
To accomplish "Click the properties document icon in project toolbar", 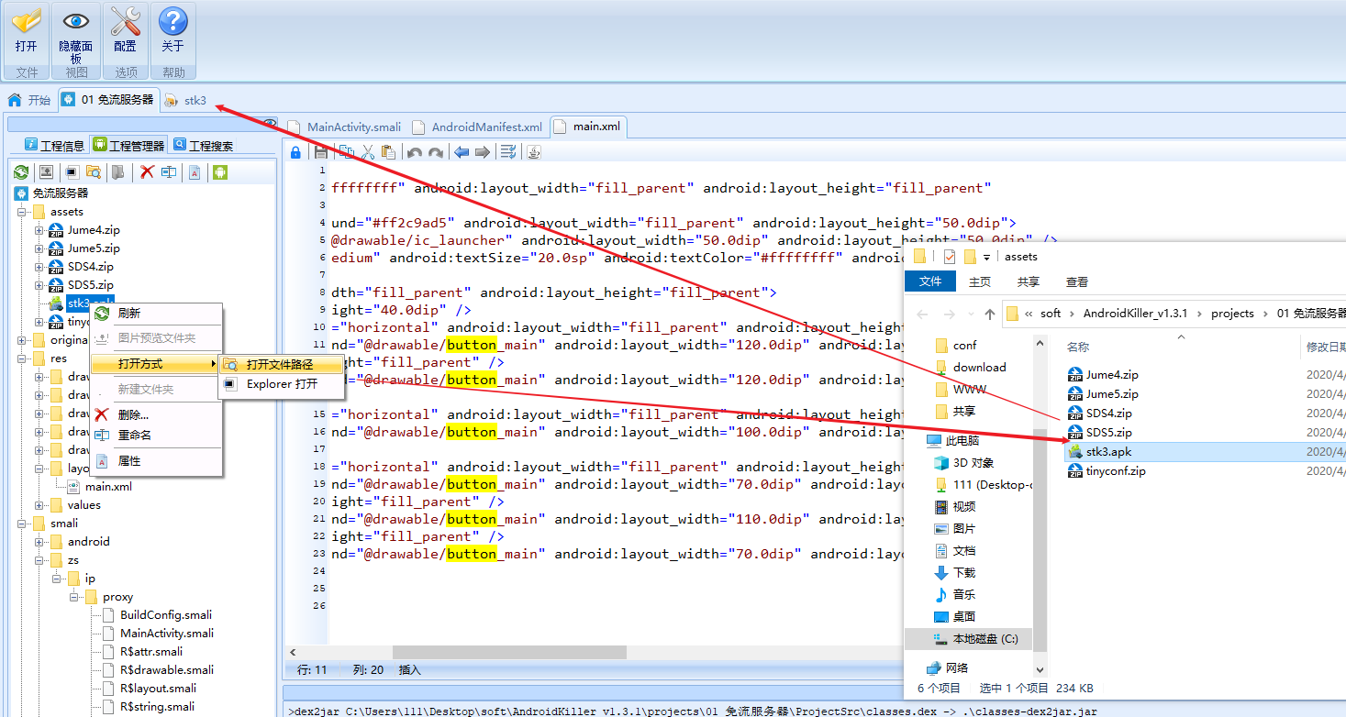I will 195,171.
